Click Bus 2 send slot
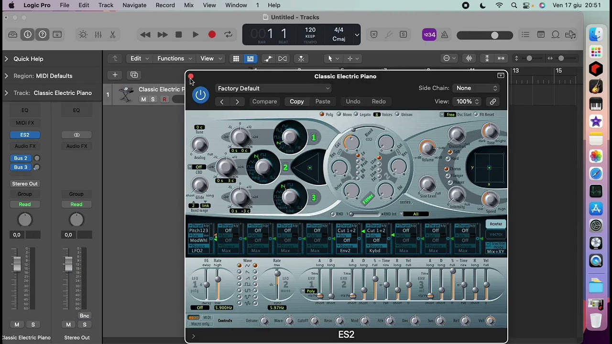The height and width of the screenshot is (344, 612). (x=21, y=158)
